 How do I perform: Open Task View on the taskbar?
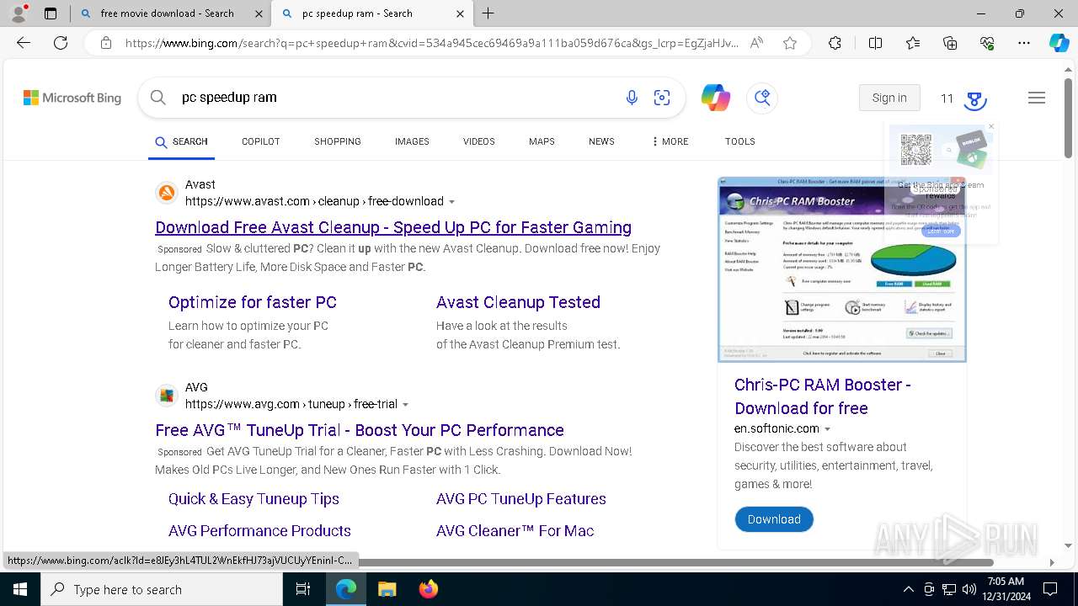tap(303, 589)
